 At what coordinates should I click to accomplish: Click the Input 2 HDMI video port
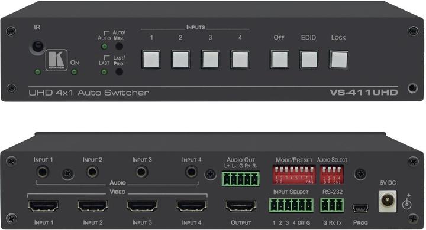(93, 206)
